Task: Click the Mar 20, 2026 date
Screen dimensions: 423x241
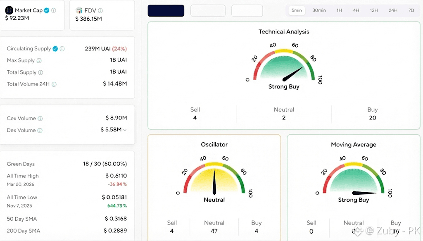Action: click(21, 184)
